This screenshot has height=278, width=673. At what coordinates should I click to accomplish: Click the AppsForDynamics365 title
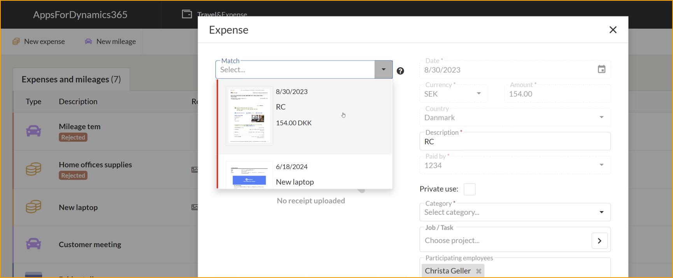point(80,14)
